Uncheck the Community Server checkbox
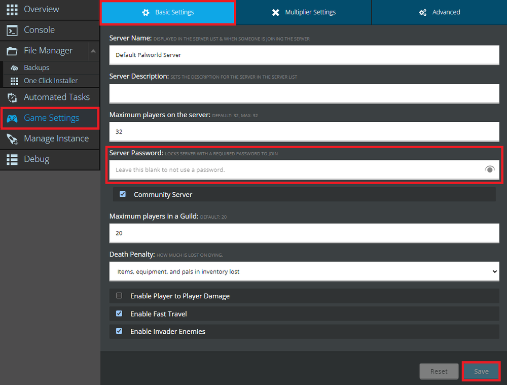 point(122,194)
